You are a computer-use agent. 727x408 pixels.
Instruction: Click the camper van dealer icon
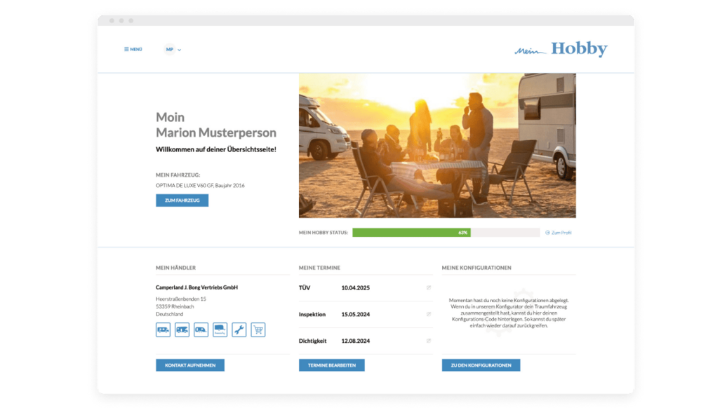point(163,329)
